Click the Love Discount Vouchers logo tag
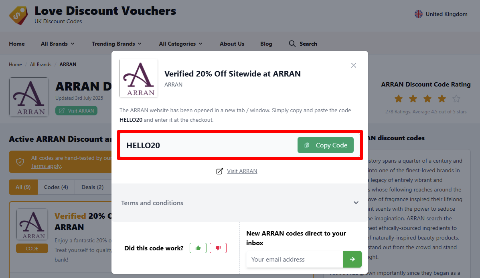 (x=18, y=15)
